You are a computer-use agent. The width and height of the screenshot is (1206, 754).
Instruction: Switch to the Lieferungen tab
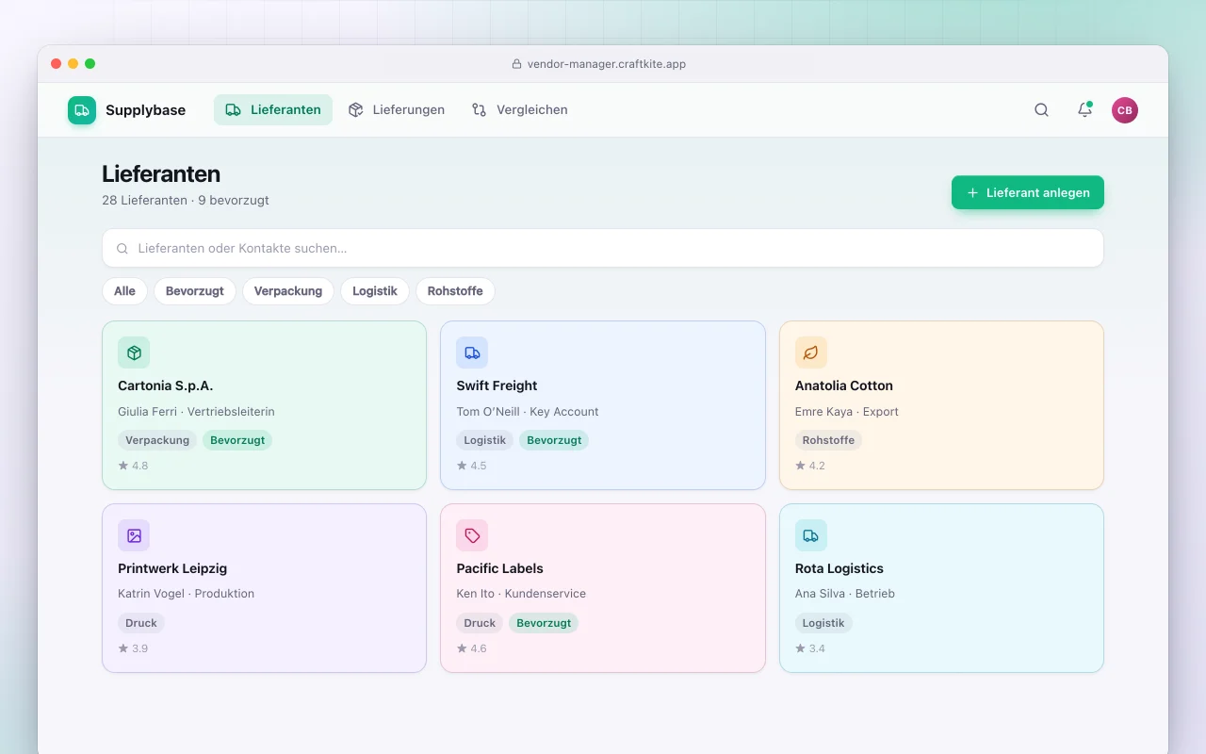coord(397,110)
